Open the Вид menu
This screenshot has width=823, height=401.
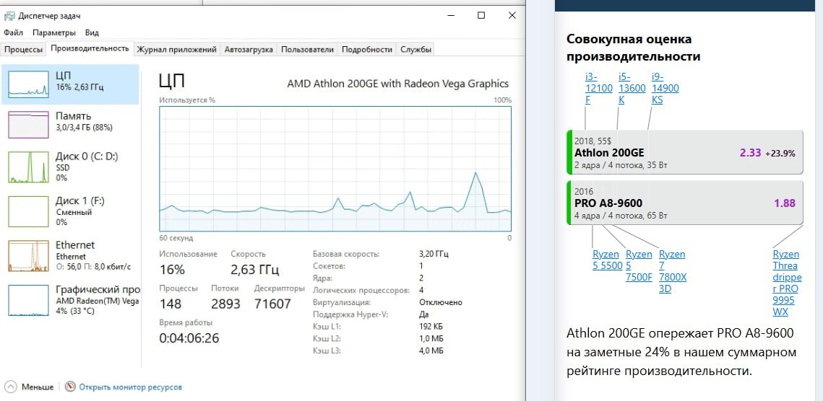click(x=92, y=32)
